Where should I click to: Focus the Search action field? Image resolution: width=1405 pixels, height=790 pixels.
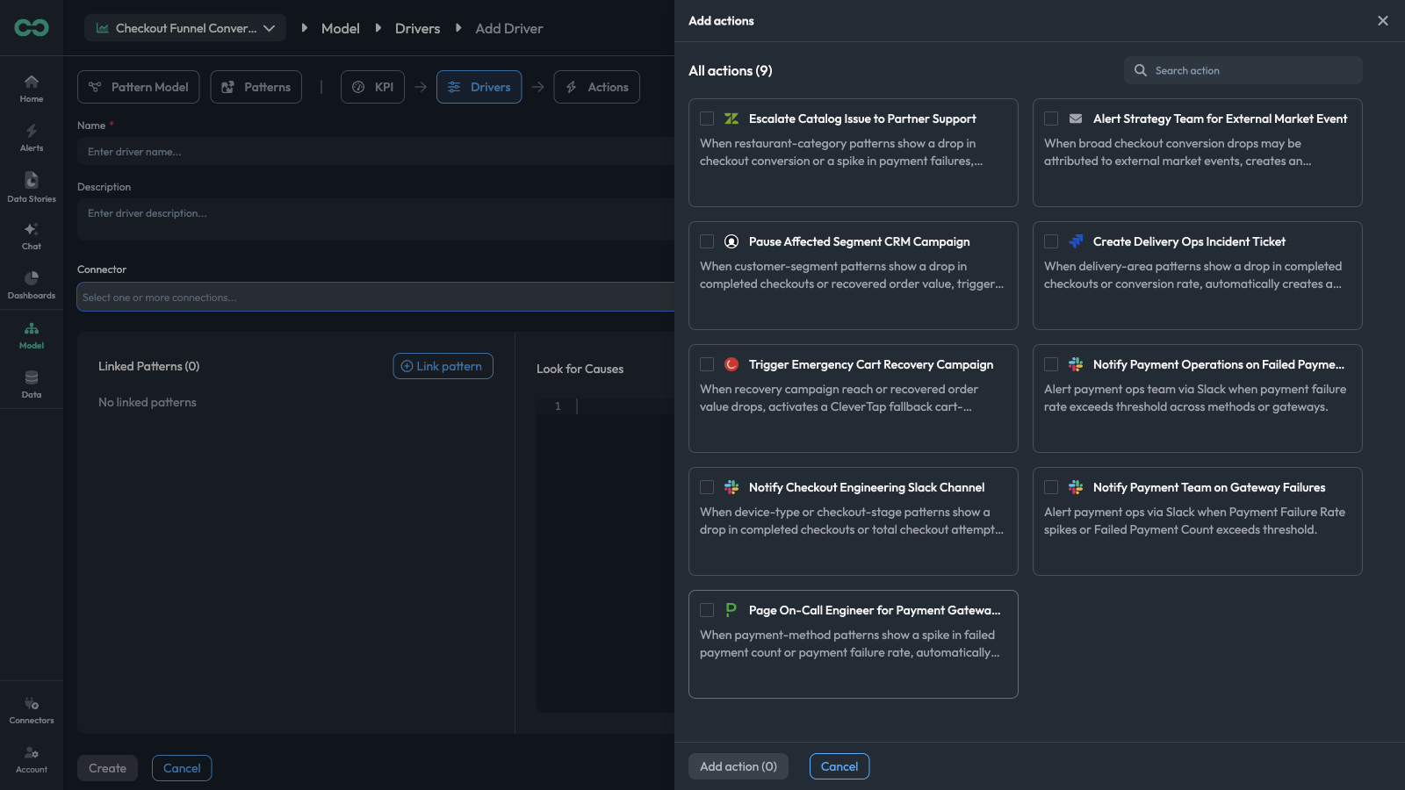pyautogui.click(x=1243, y=70)
